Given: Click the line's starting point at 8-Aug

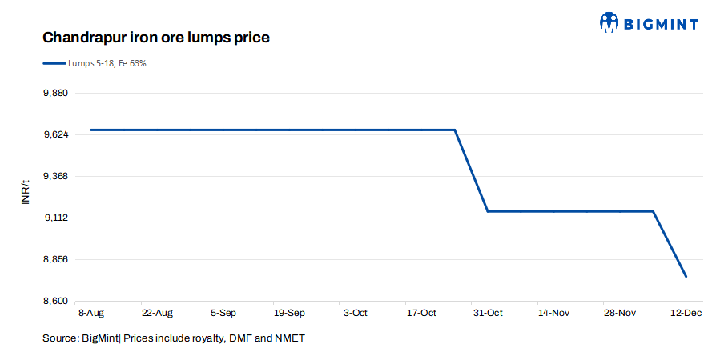Looking at the screenshot, I should pos(91,130).
